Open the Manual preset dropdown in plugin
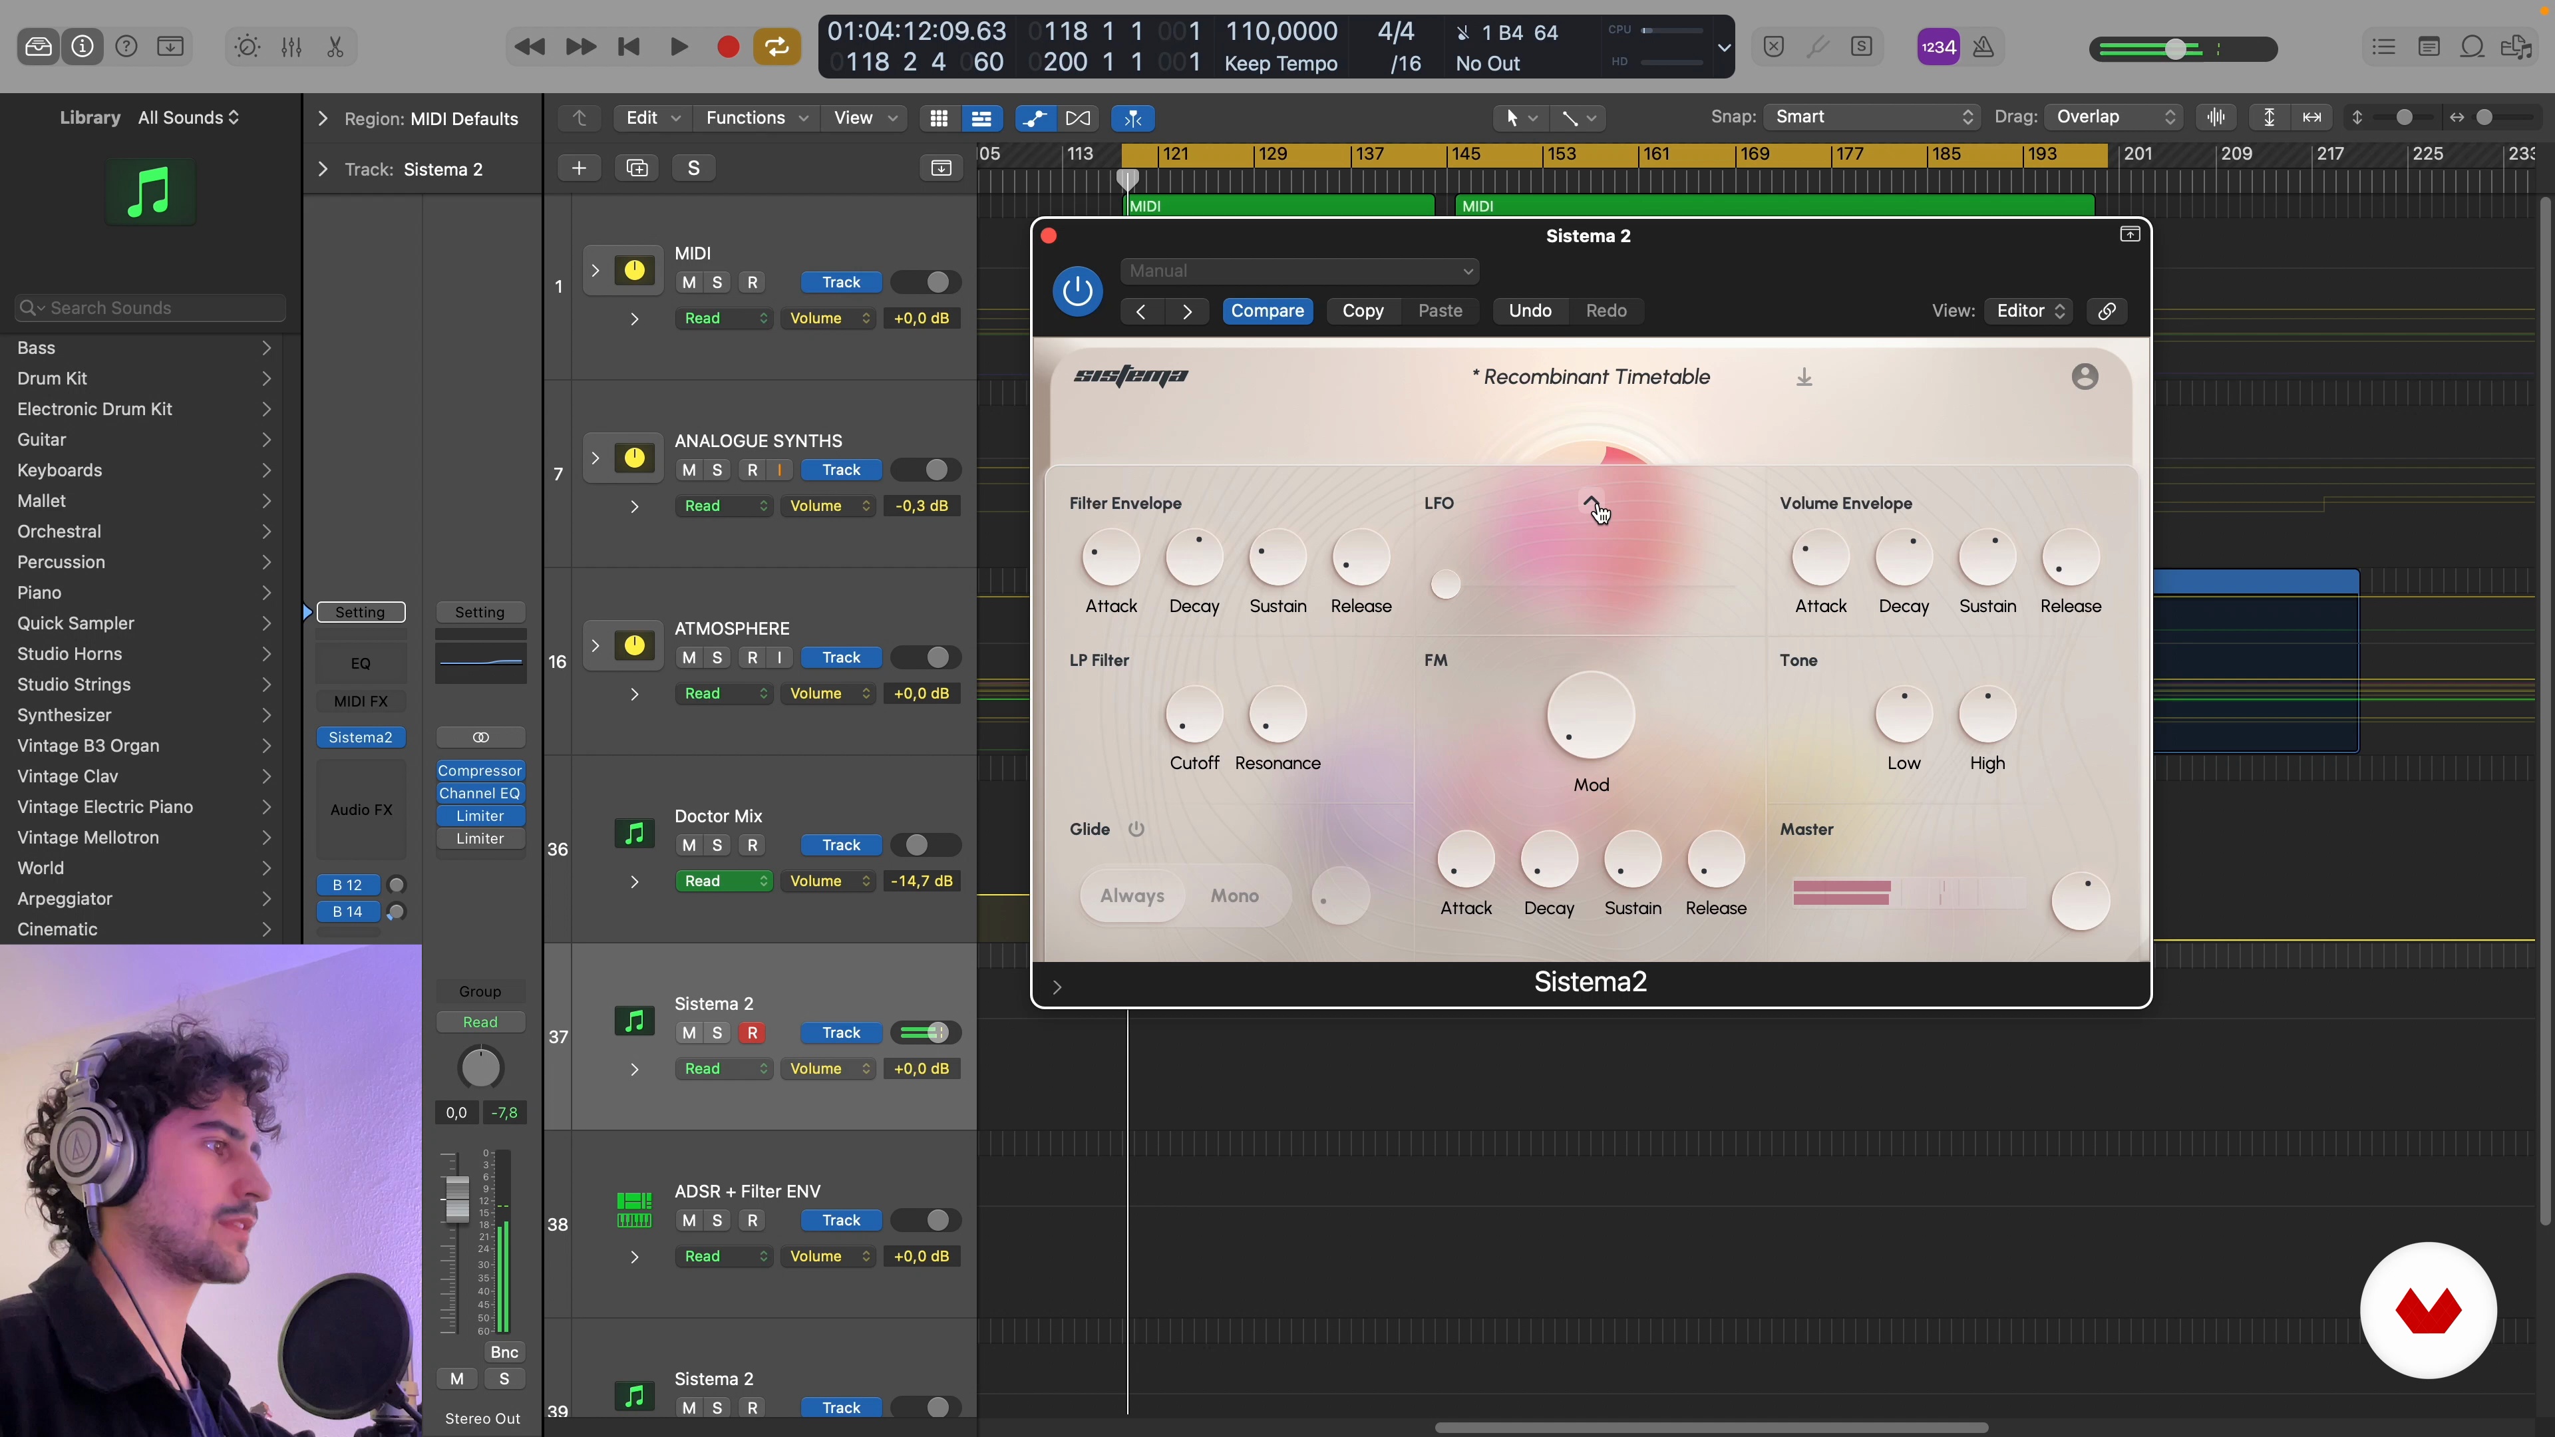The image size is (2555, 1437). 1299,271
